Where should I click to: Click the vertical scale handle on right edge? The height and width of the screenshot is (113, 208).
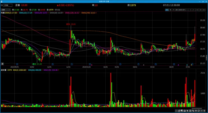206,58
